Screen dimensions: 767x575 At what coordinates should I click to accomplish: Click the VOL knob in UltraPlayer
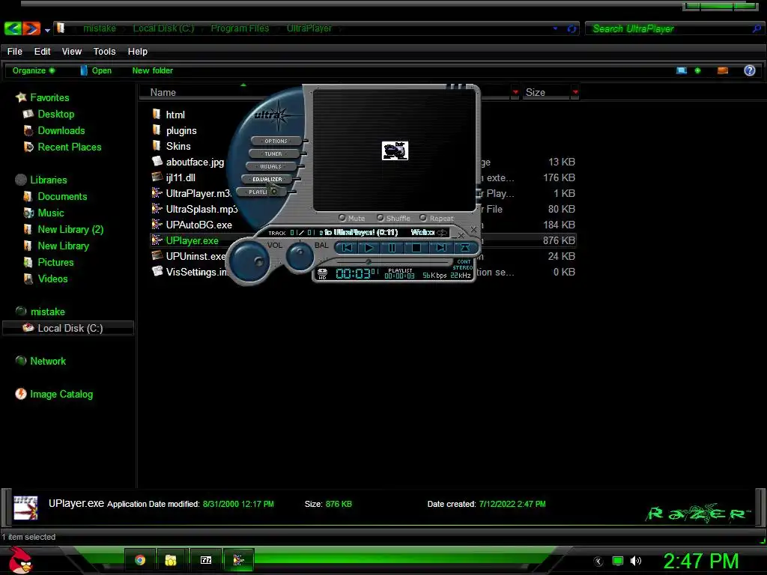249,261
